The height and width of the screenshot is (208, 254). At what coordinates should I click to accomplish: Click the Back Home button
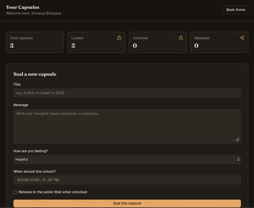(236, 10)
